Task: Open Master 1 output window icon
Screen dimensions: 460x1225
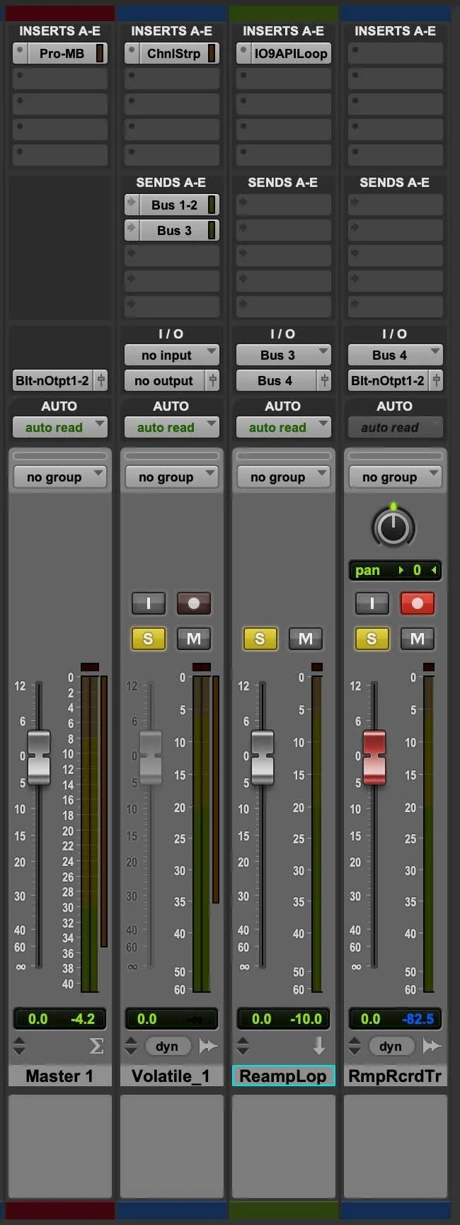Action: point(101,380)
